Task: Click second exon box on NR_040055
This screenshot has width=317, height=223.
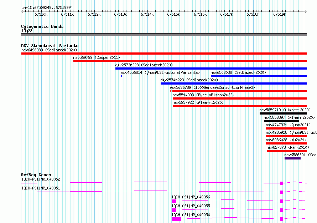Action: [x=282, y=210]
